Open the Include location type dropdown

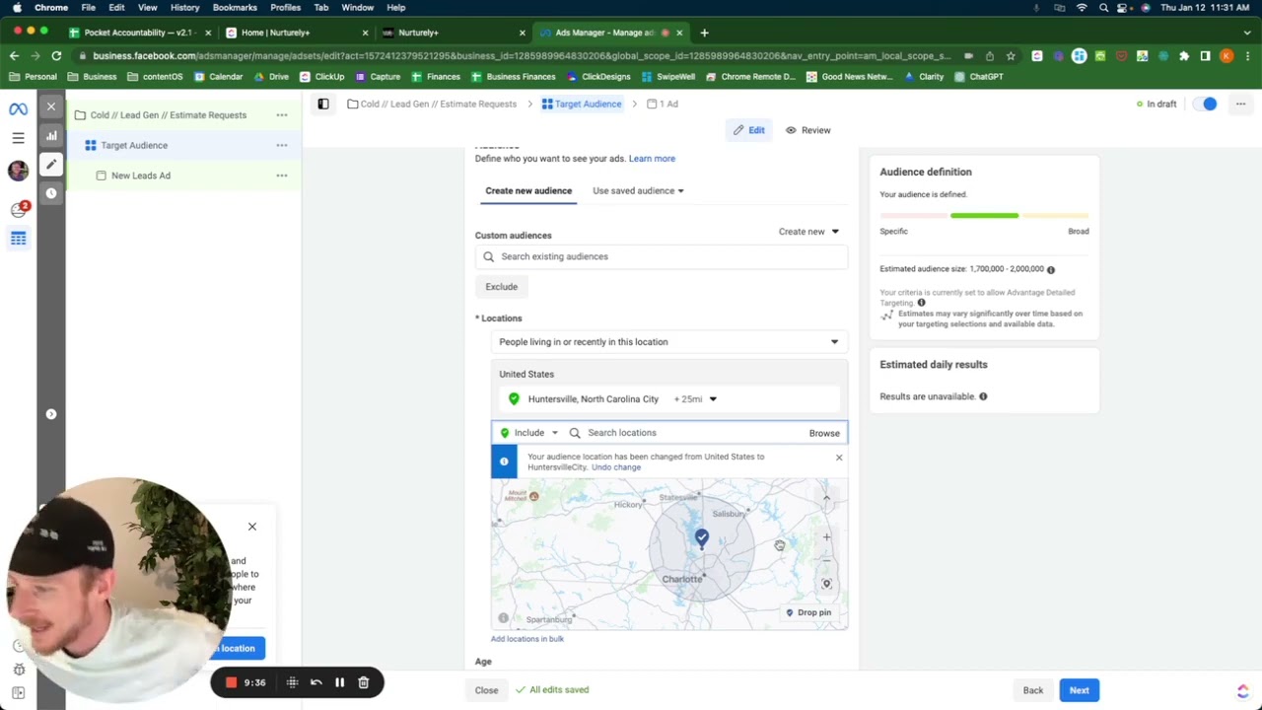[529, 433]
